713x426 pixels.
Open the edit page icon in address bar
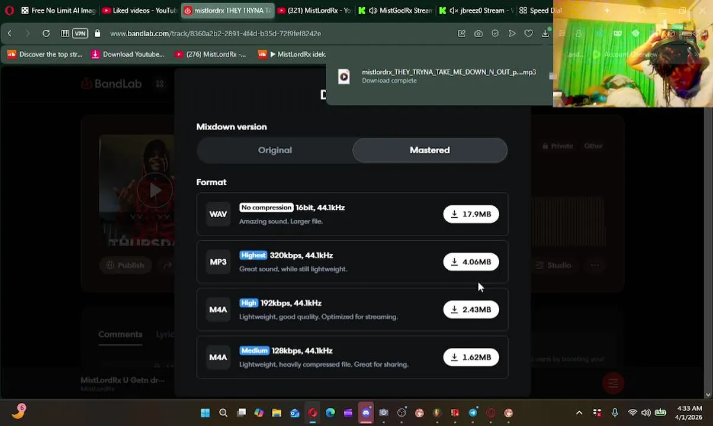coord(461,34)
